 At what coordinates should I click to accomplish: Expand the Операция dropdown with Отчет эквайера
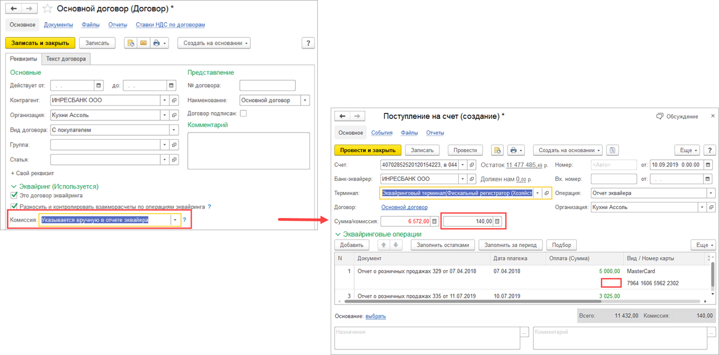click(x=711, y=193)
